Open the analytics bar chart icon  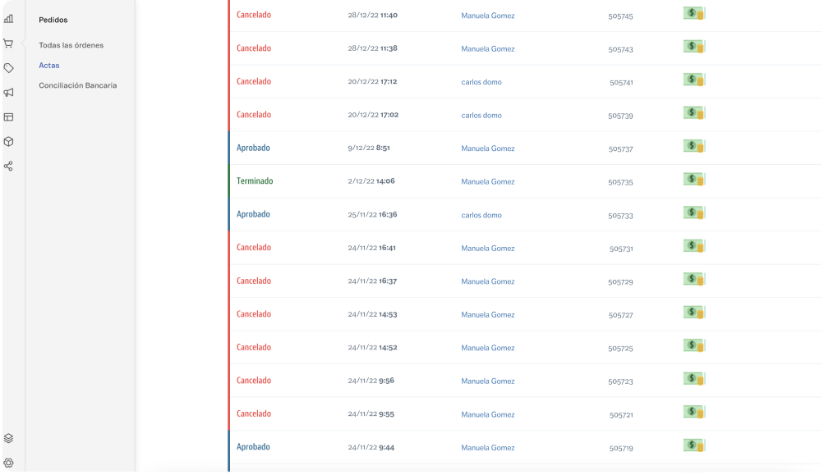pyautogui.click(x=8, y=19)
